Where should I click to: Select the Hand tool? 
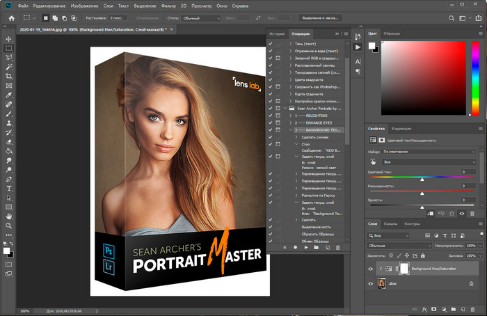(9, 216)
